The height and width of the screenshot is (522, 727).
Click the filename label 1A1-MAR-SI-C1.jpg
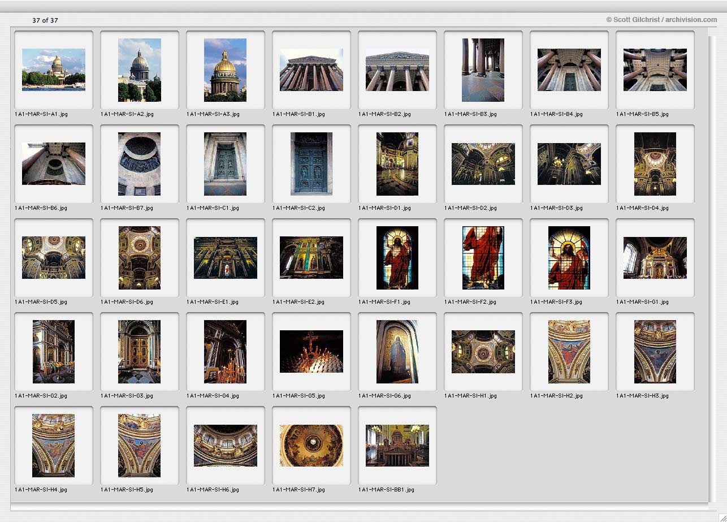pyautogui.click(x=213, y=208)
